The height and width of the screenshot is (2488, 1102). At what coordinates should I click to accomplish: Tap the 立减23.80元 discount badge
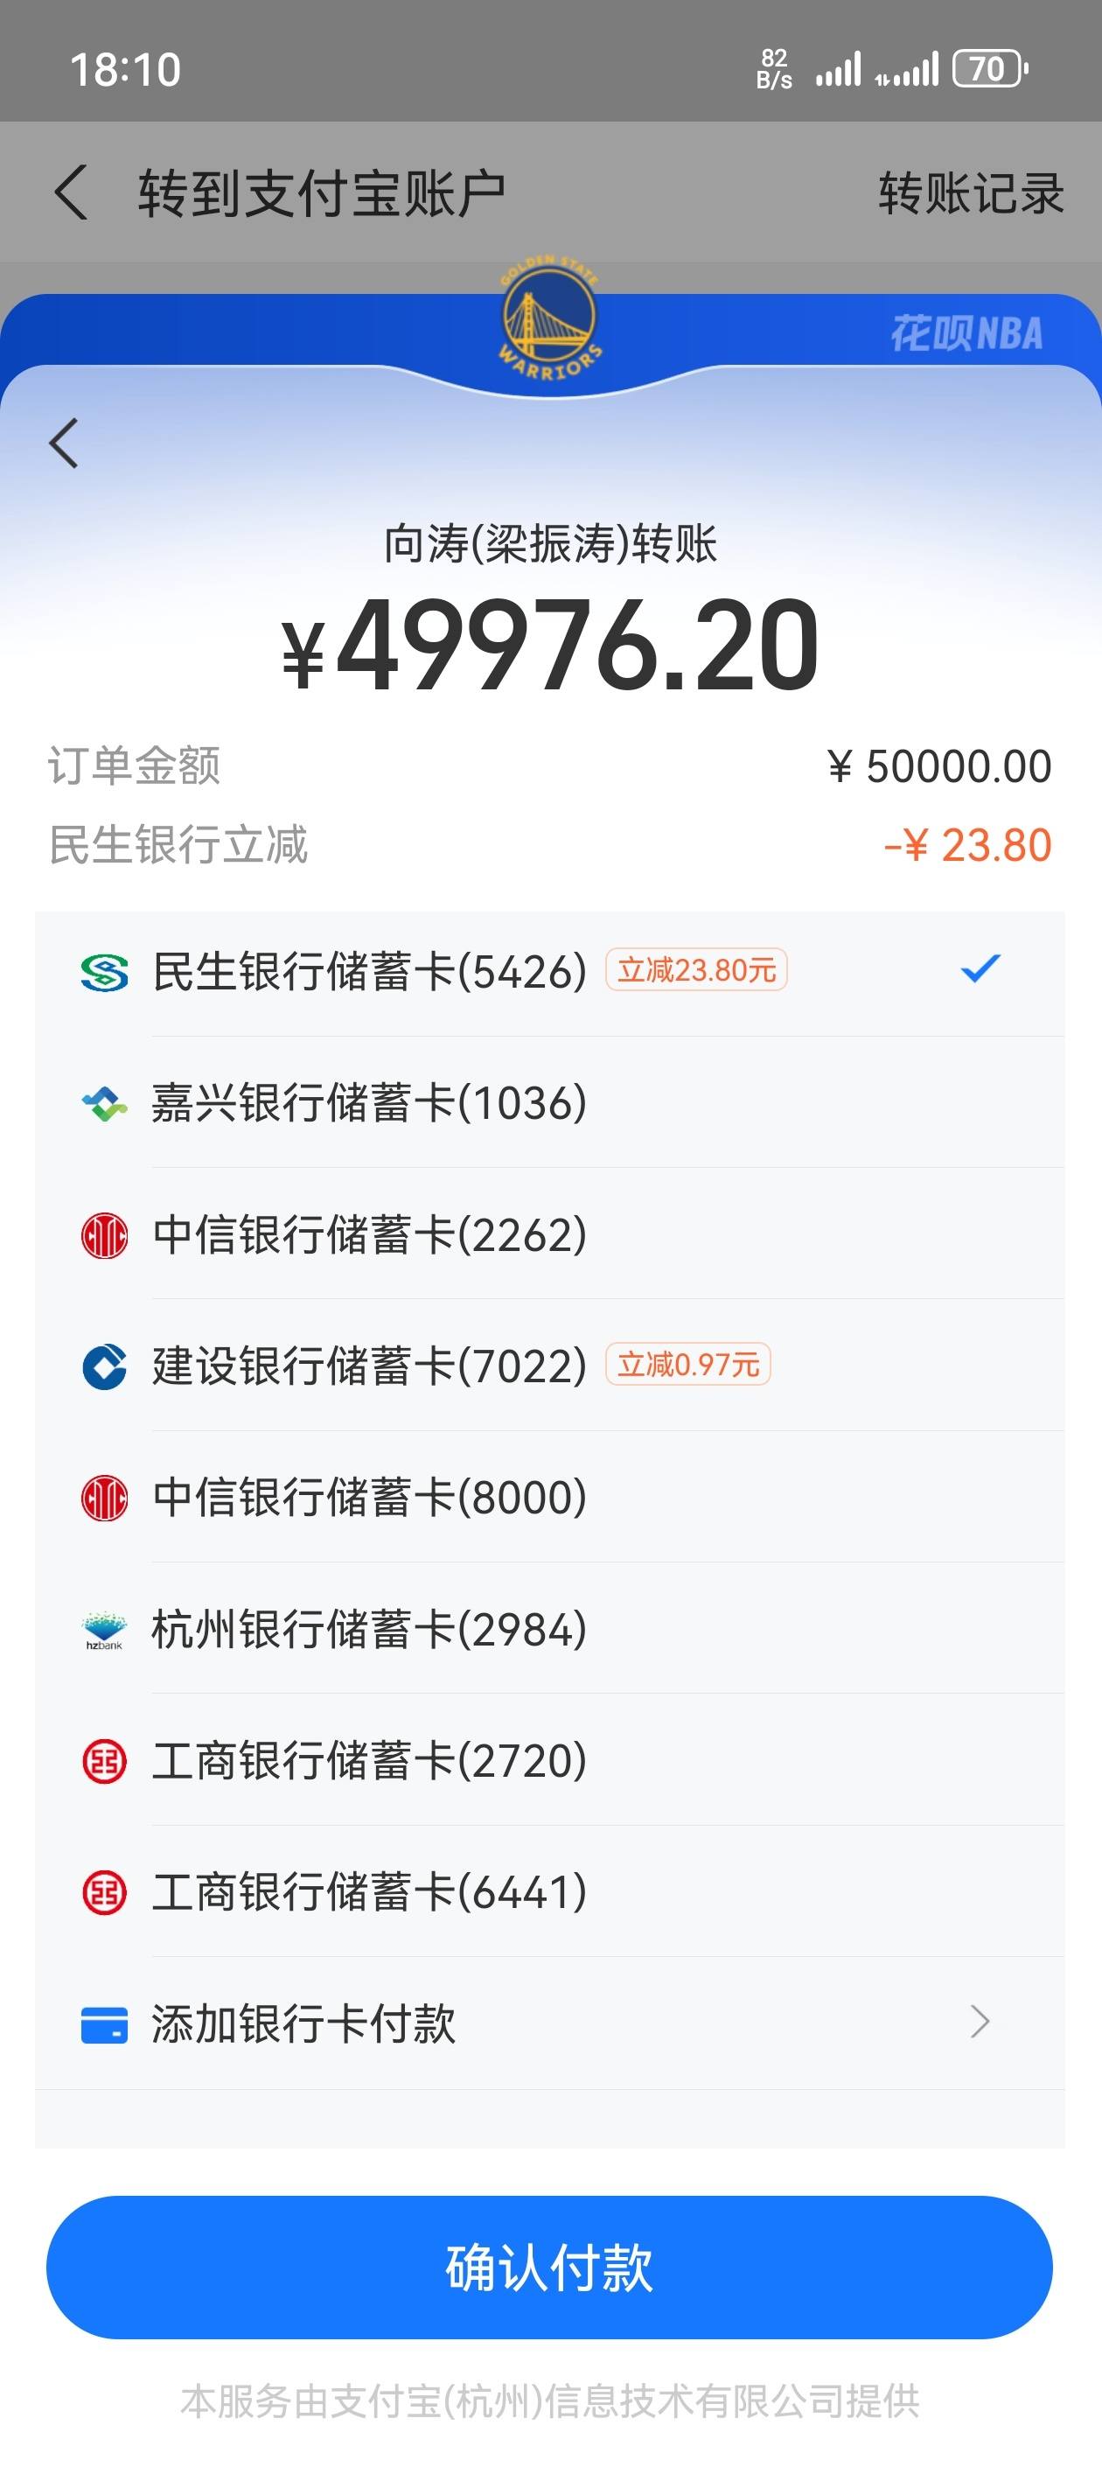coord(696,969)
